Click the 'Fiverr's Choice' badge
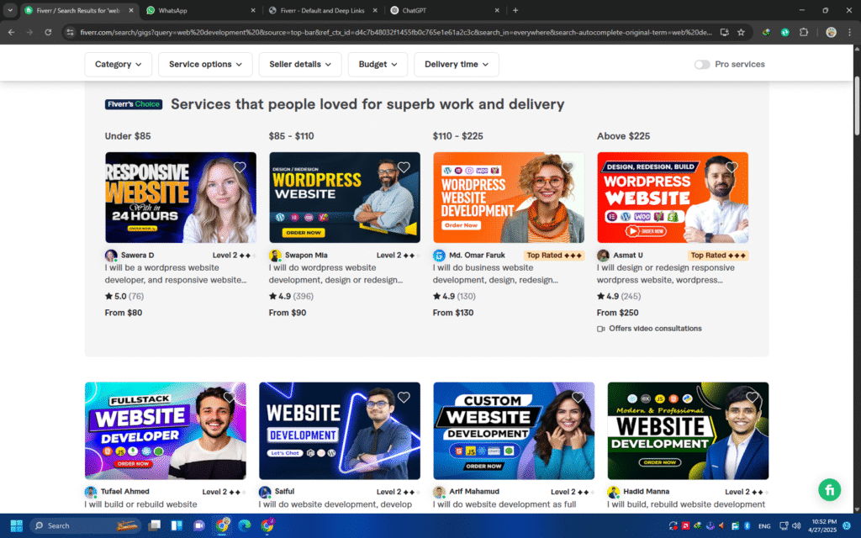This screenshot has height=538, width=861. [x=134, y=104]
